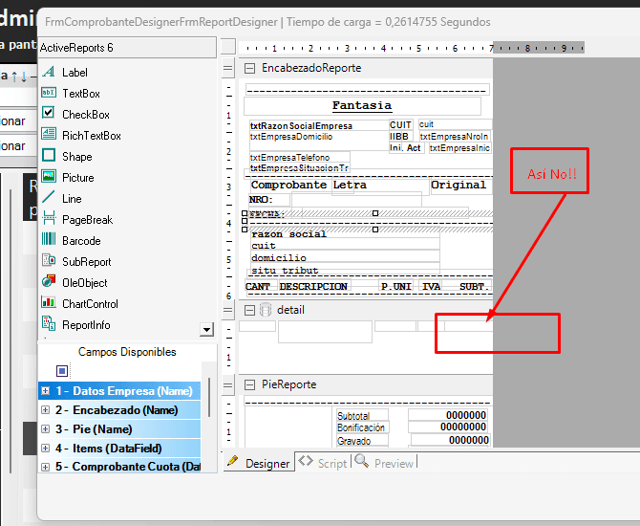Viewport: 640px width, 526px height.
Task: Collapse the EncabezadoReporte section
Action: [x=249, y=68]
